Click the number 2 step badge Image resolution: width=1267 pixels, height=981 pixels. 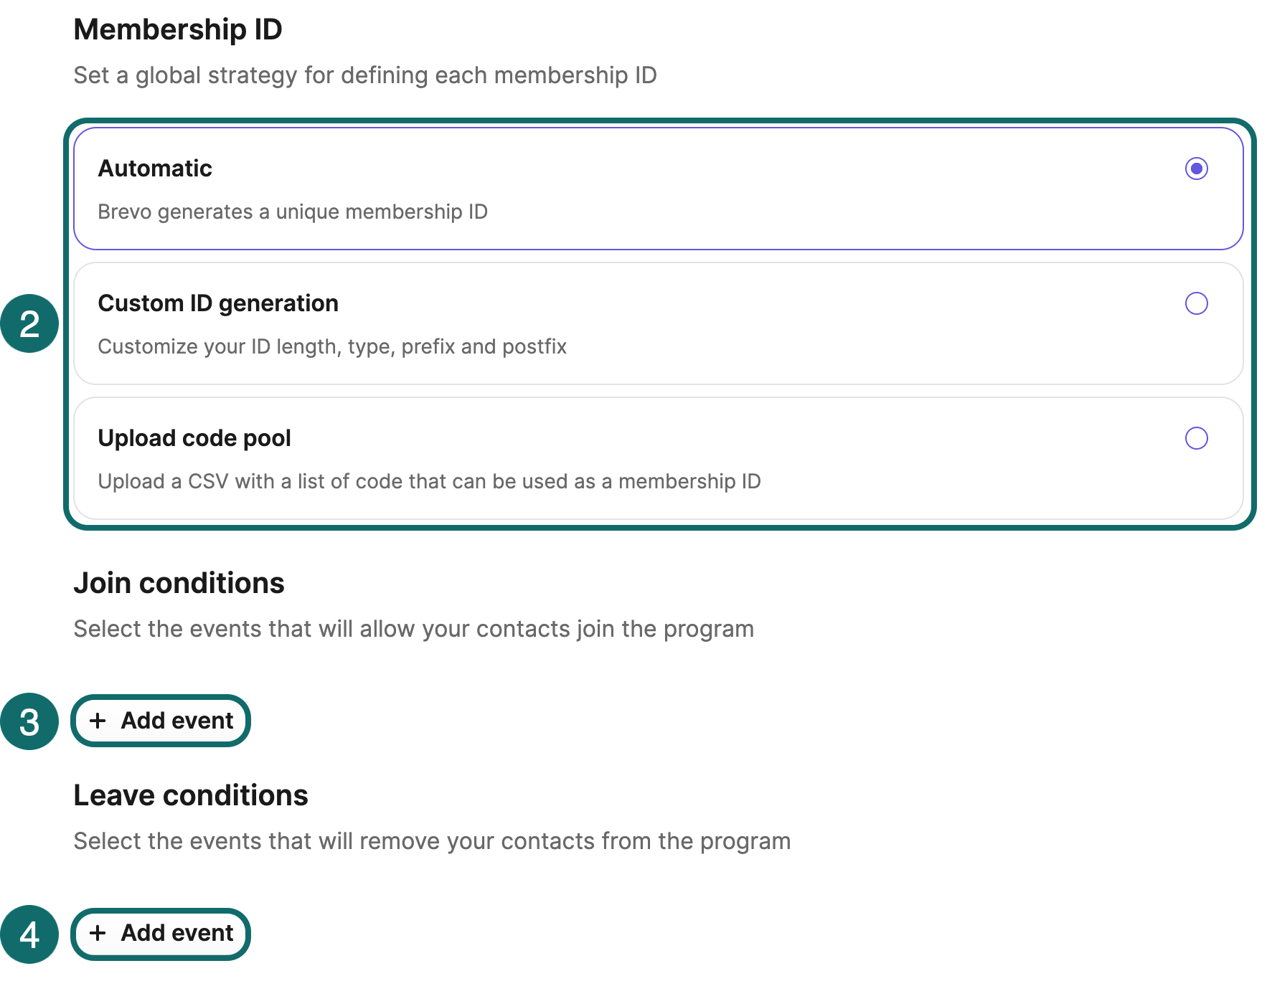click(29, 323)
